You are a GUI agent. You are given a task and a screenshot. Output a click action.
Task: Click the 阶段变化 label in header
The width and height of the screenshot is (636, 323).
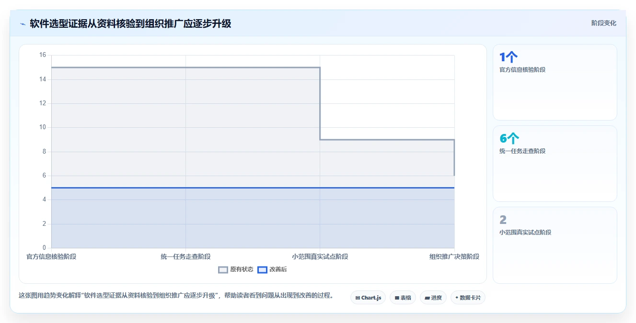click(604, 23)
